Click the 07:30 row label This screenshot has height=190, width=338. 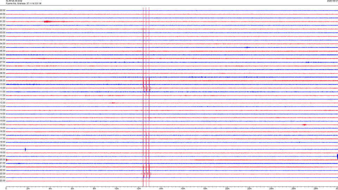pos(2,66)
